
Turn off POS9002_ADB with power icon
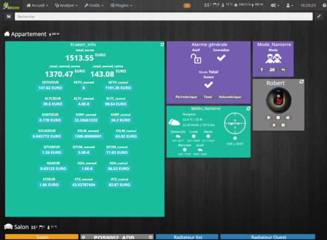[x=150, y=237]
